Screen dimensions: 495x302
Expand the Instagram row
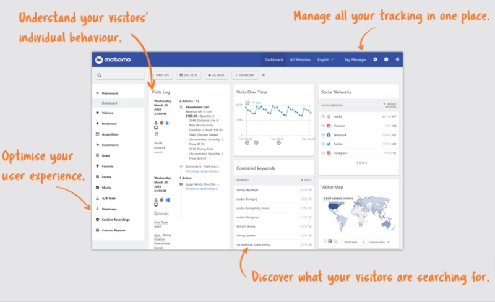(323, 153)
